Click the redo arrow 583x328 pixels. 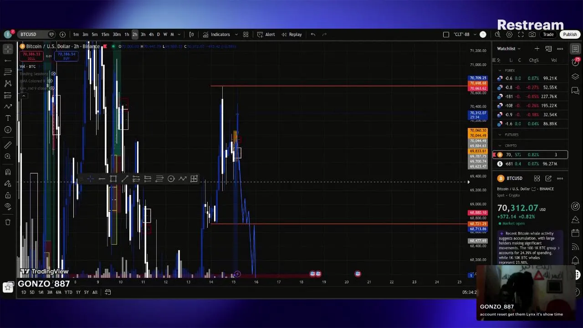point(324,34)
